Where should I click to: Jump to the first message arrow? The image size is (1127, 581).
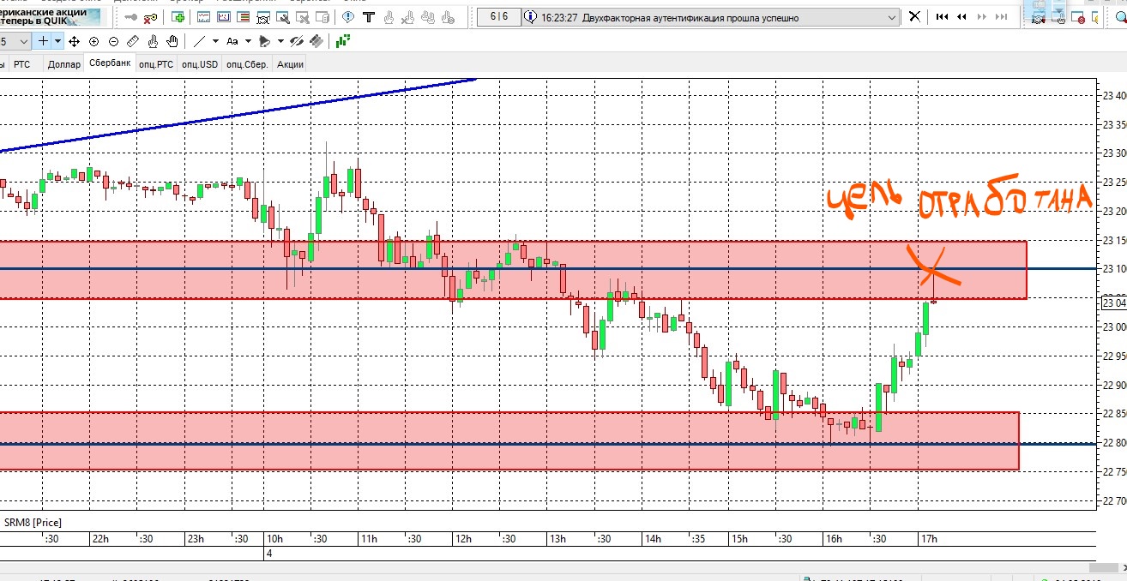(x=943, y=16)
